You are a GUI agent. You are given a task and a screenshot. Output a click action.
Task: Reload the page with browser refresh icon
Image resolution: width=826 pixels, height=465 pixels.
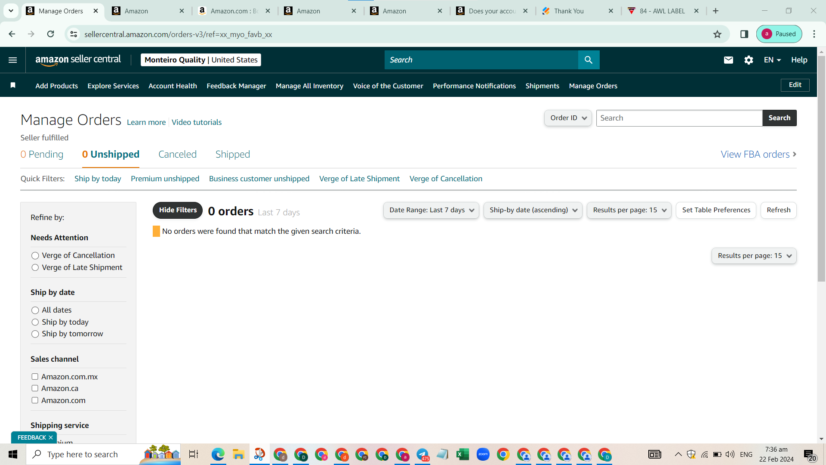[50, 34]
